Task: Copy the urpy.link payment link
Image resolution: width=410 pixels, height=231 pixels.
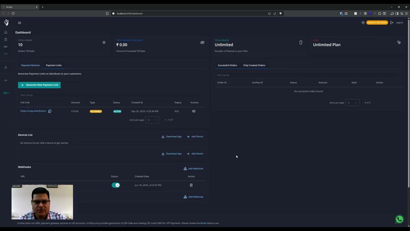Action: point(50,111)
